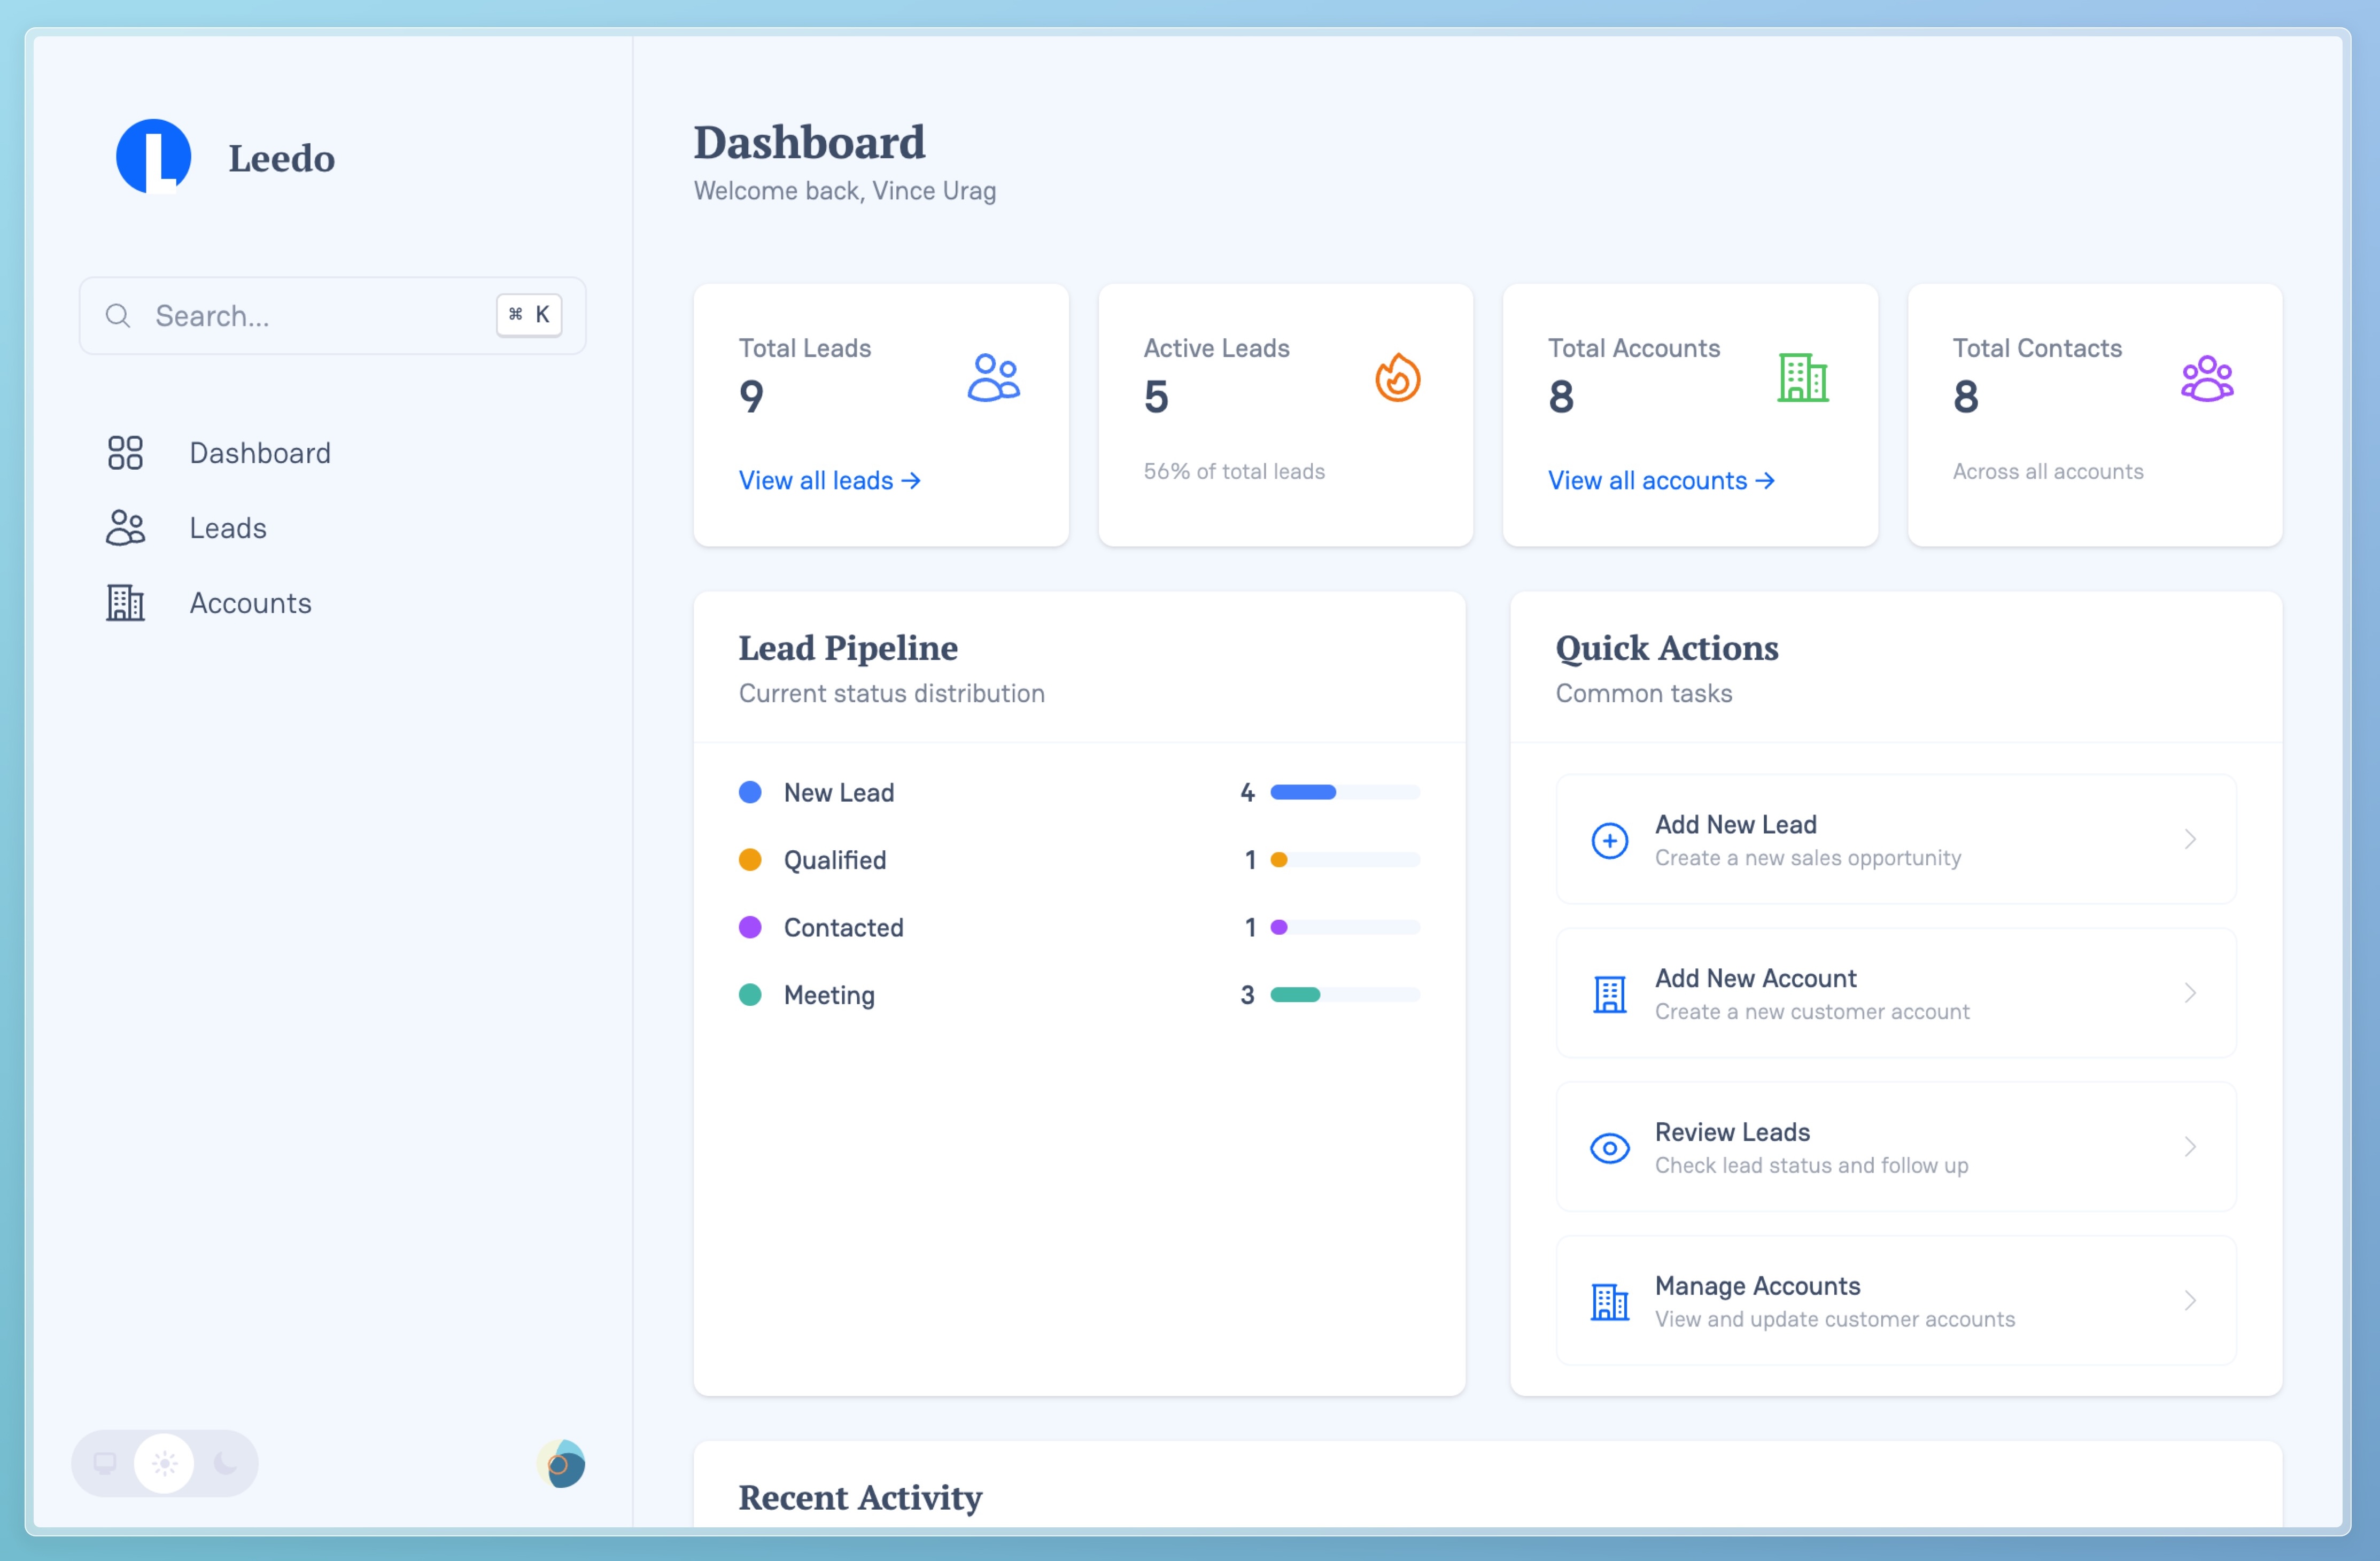
Task: Click the Dashboard grid icon in sidebar
Action: point(125,453)
